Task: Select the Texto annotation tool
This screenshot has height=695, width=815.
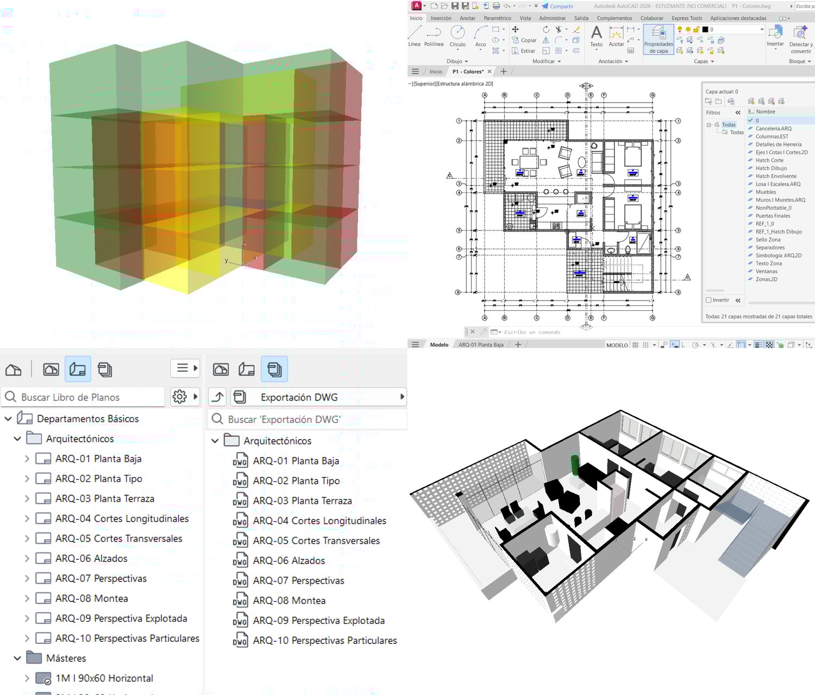Action: tap(596, 36)
